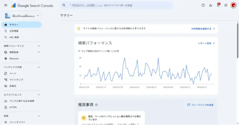Click the 2026/08/22 axis label

[x=151, y=87]
